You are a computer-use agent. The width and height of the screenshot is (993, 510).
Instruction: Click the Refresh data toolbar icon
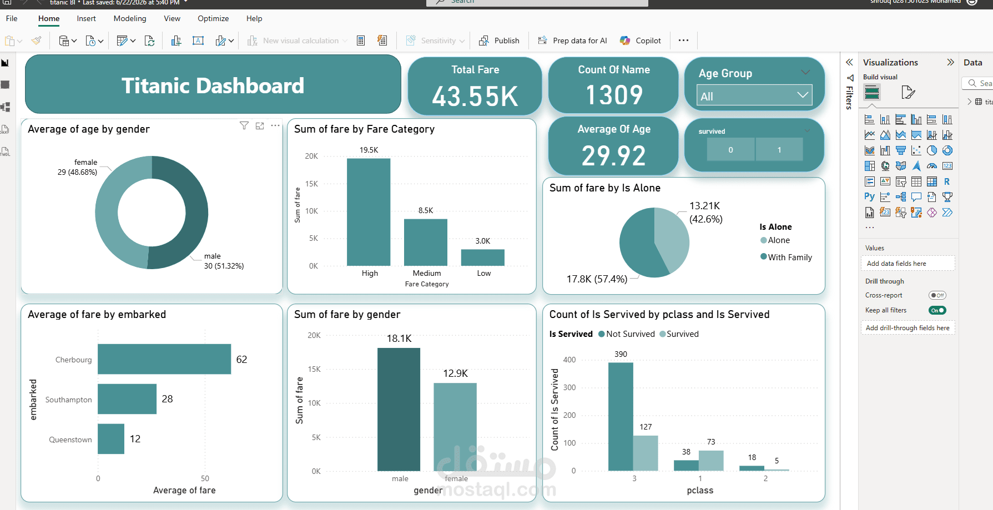149,41
